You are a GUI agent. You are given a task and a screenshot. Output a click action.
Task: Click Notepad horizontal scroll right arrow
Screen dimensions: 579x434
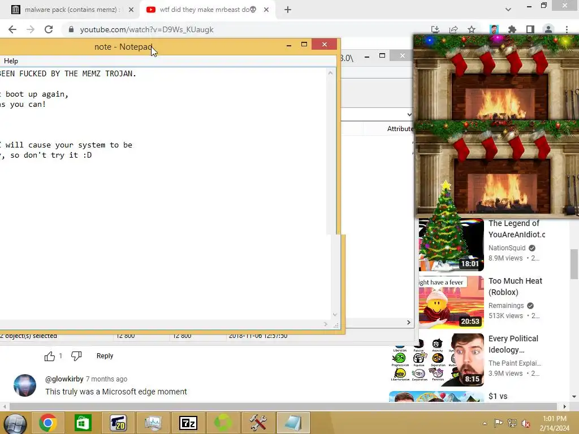coord(325,324)
